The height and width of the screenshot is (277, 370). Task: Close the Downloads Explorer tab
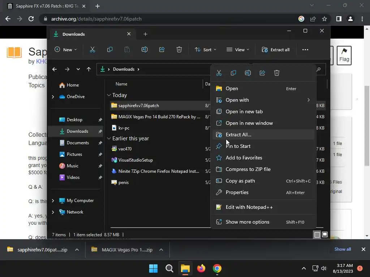[129, 34]
